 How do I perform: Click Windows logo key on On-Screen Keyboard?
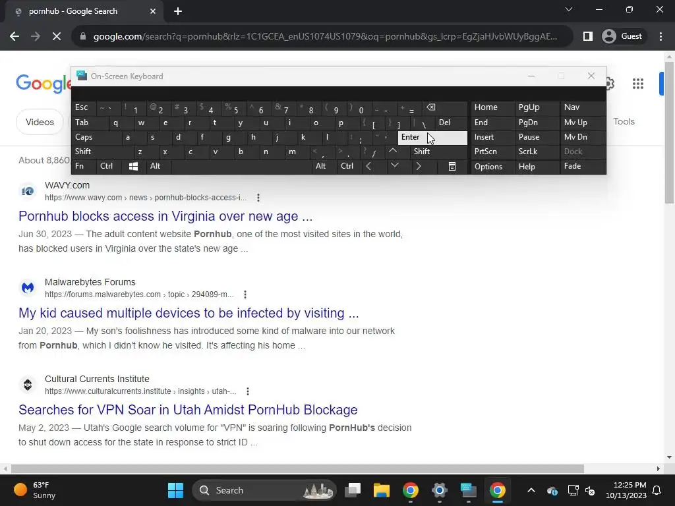(133, 167)
